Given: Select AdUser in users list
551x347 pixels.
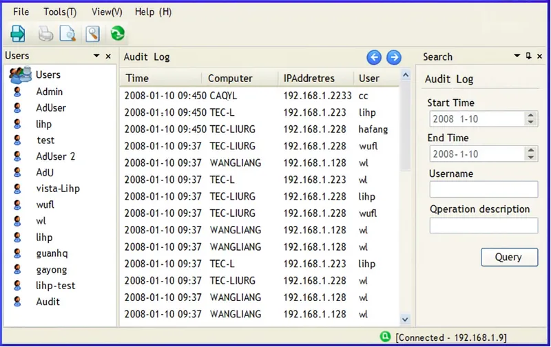Looking at the screenshot, I should [51, 108].
